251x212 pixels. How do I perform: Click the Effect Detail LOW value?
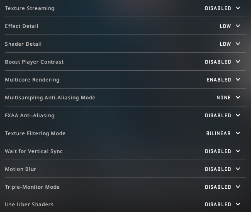tap(225, 26)
